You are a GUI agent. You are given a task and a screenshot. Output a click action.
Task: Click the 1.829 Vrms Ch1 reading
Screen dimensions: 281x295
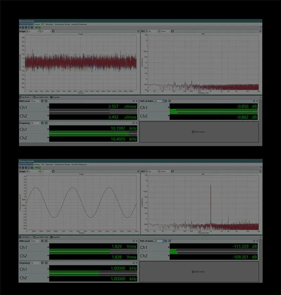(x=124, y=247)
